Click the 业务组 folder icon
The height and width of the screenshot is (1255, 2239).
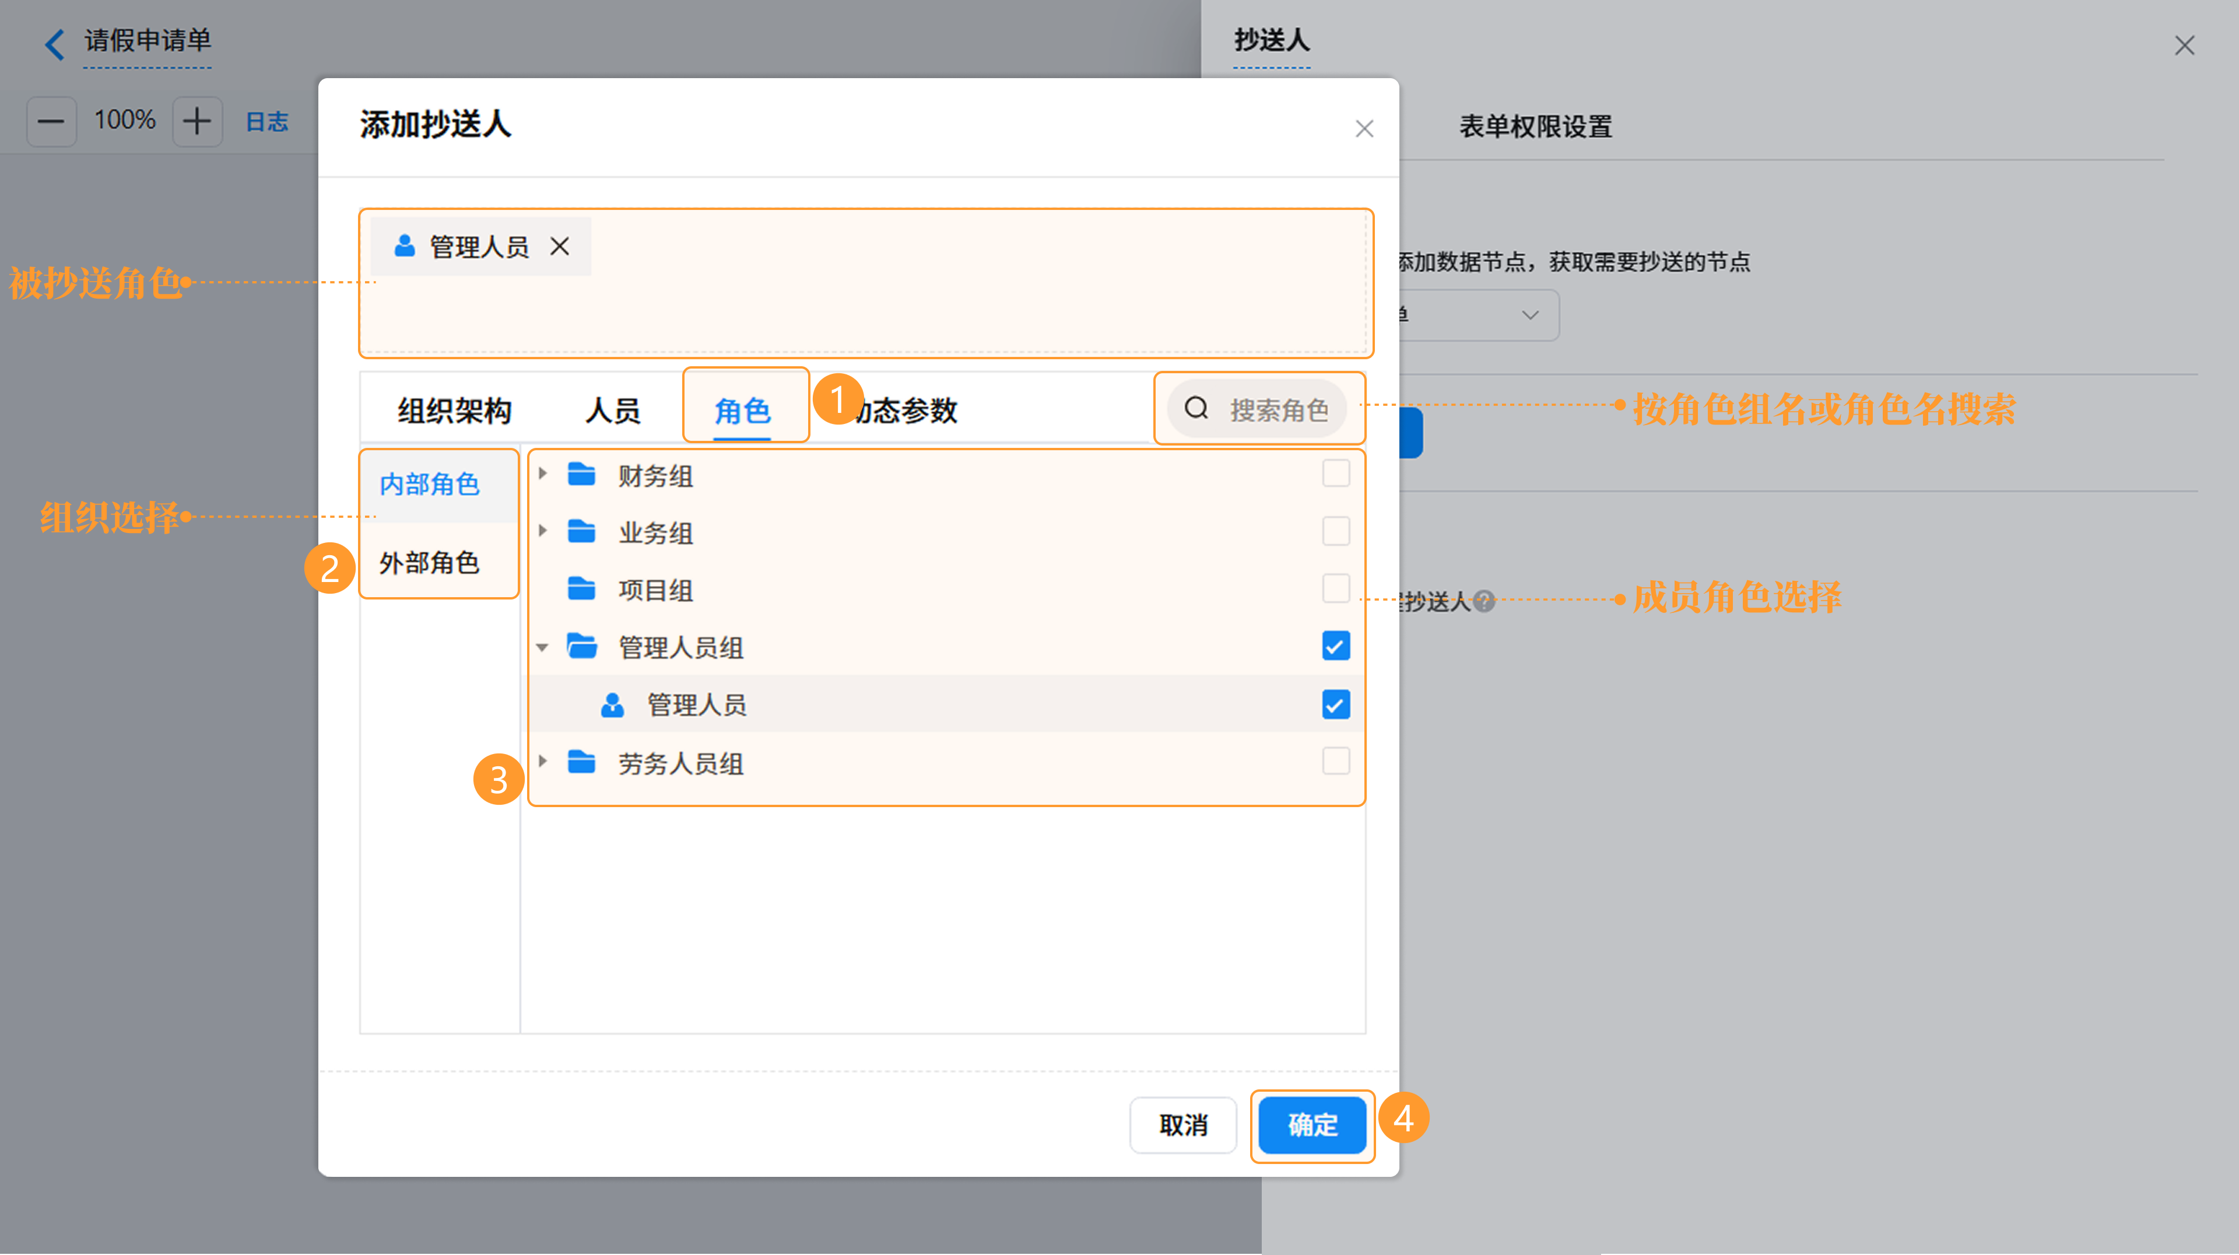click(581, 532)
